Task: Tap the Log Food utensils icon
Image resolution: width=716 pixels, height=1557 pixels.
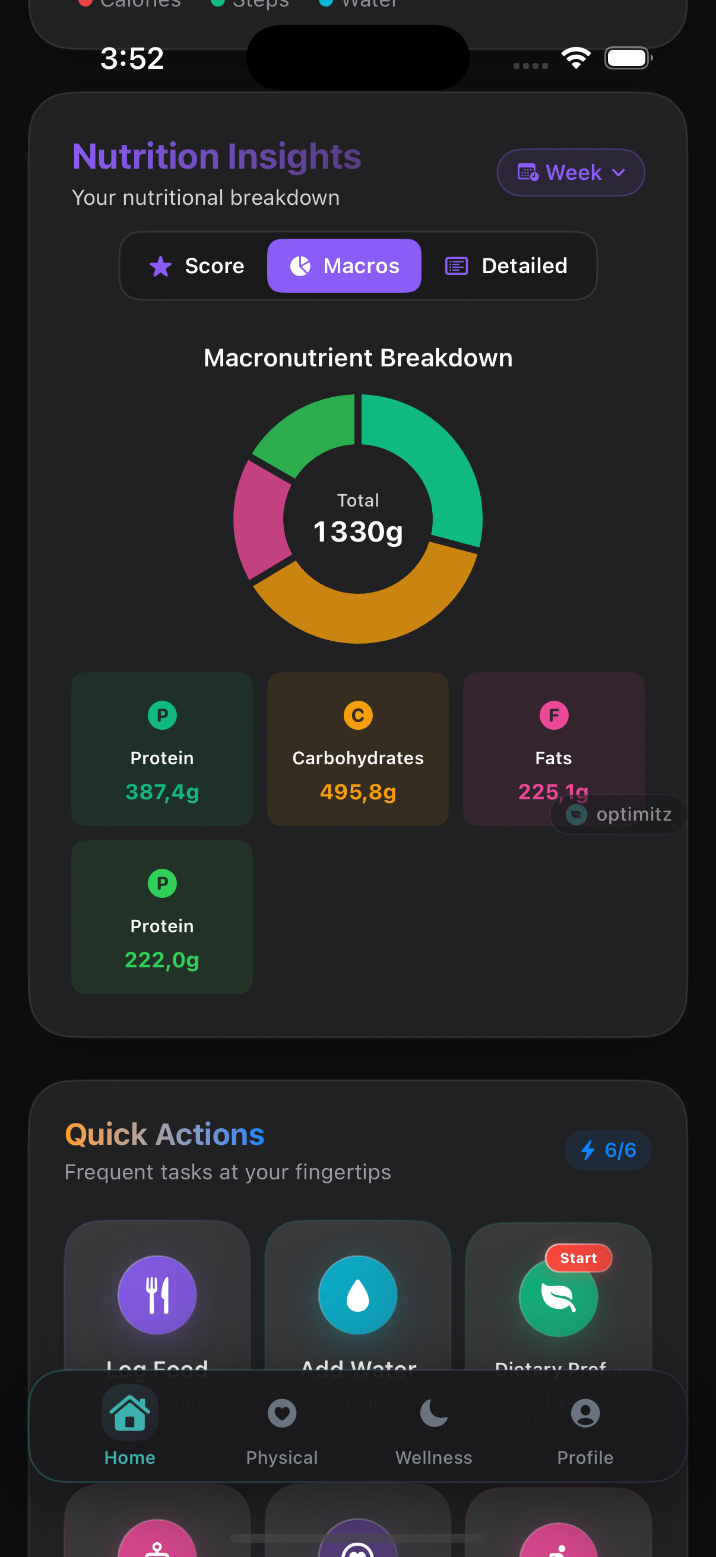Action: coord(157,1295)
